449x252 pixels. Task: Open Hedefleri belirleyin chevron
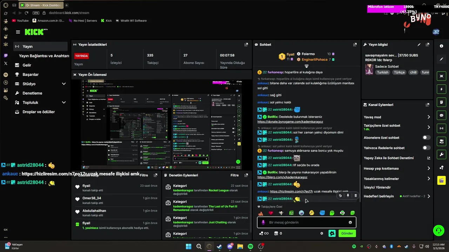[x=428, y=196]
